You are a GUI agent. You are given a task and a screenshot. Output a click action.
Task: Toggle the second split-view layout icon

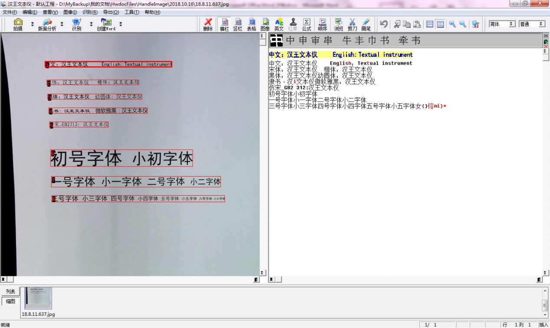(x=440, y=24)
